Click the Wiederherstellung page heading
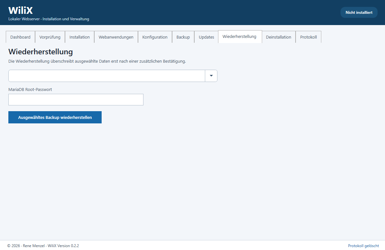The height and width of the screenshot is (250, 385). 41,52
